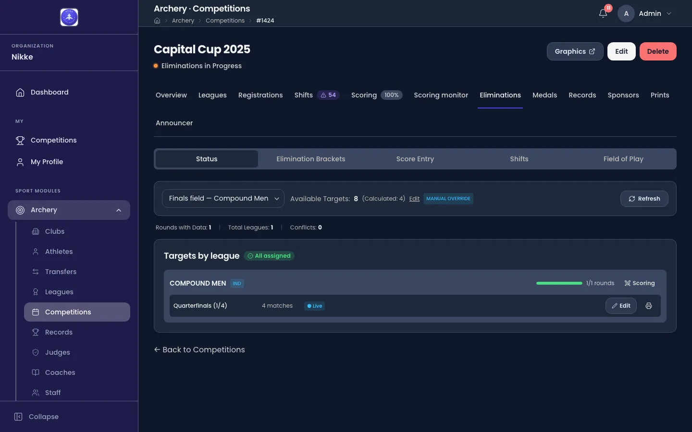
Task: Edit the available targets link
Action: [414, 199]
